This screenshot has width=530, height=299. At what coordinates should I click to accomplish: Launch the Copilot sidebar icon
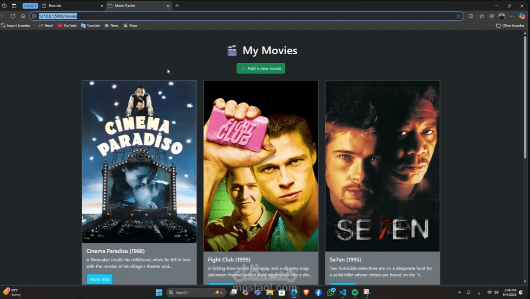coord(522,16)
